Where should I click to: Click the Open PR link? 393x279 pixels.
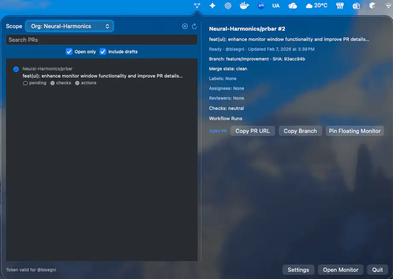click(218, 131)
